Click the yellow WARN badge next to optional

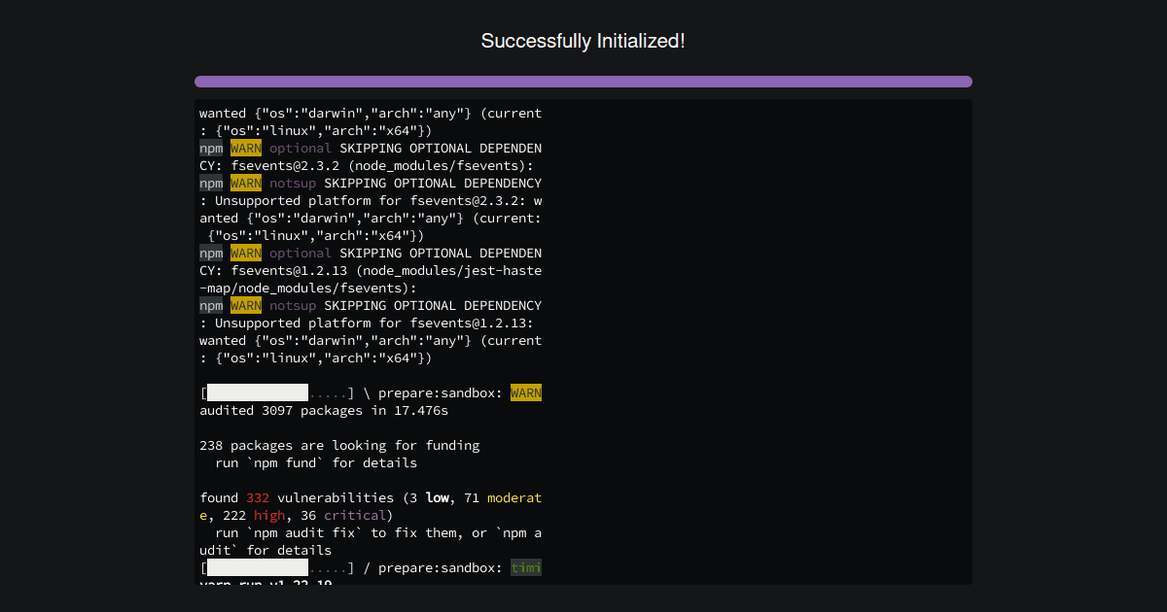pyautogui.click(x=245, y=148)
